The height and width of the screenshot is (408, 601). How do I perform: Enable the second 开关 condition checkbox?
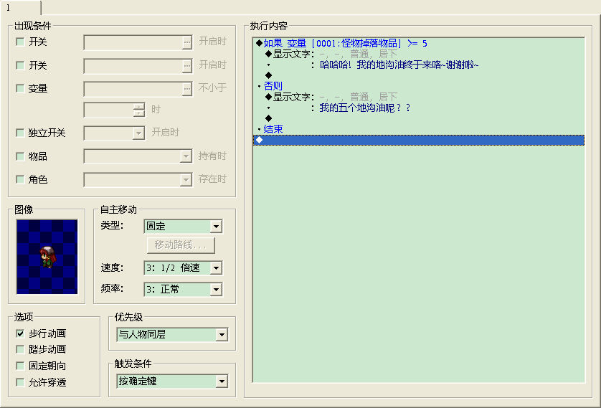[x=20, y=65]
